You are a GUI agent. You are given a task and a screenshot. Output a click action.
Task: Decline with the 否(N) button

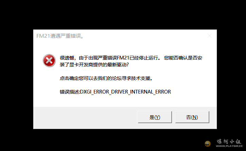(x=192, y=117)
